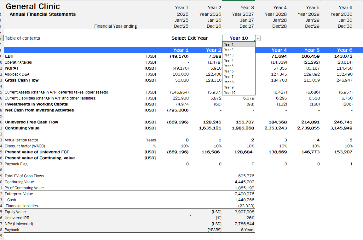Select Year 10 cell in exit year box

[x=239, y=38]
